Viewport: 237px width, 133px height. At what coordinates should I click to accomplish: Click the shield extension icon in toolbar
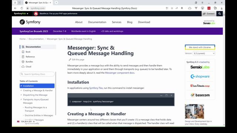pos(203,8)
